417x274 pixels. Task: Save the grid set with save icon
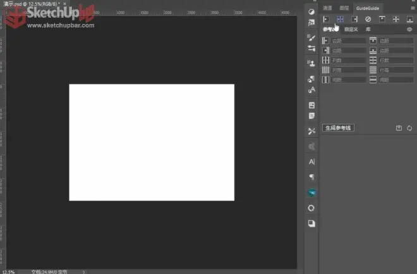(x=399, y=128)
